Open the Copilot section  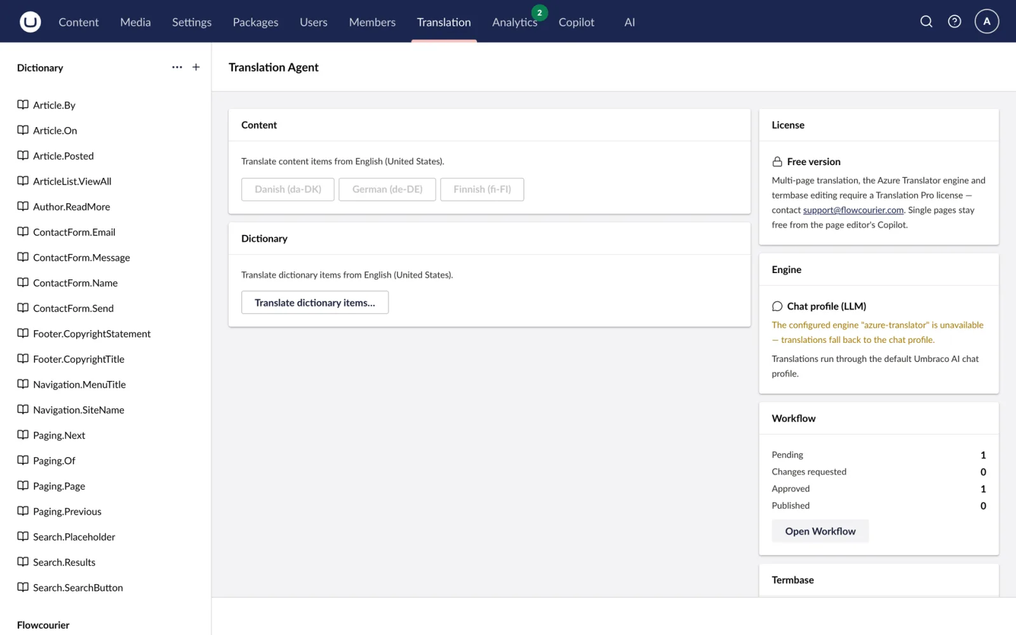[577, 22]
